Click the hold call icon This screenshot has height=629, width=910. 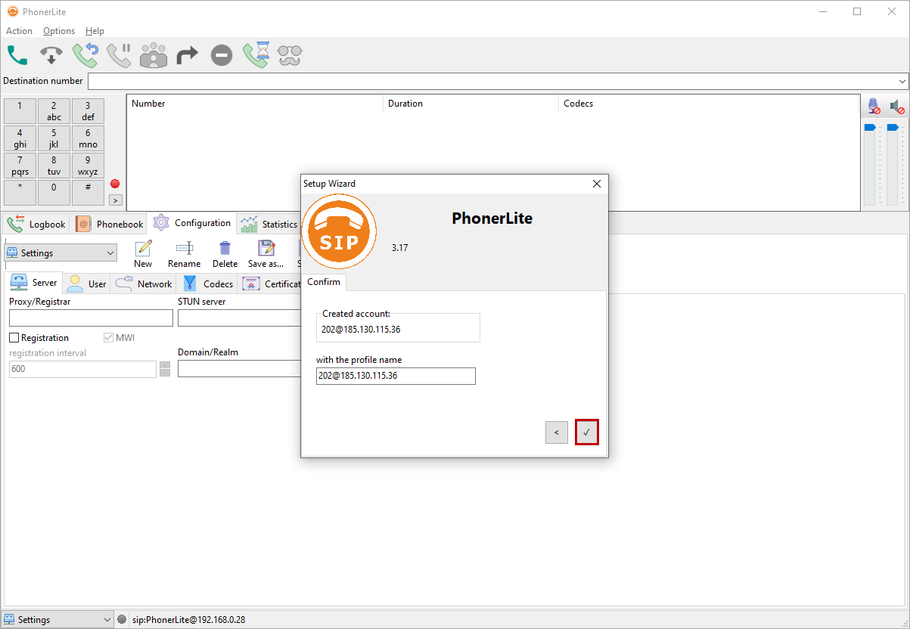click(119, 55)
